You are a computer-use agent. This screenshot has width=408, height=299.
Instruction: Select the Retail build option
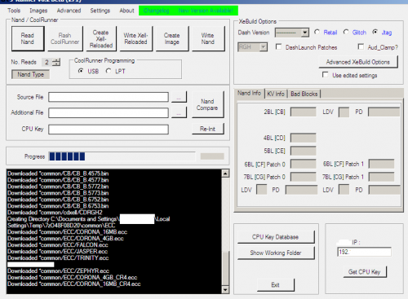[317, 33]
